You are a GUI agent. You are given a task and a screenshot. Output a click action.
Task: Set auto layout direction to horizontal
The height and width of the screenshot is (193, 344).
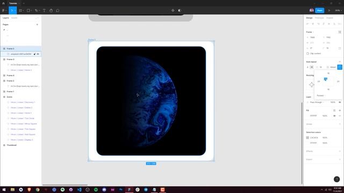(312, 67)
